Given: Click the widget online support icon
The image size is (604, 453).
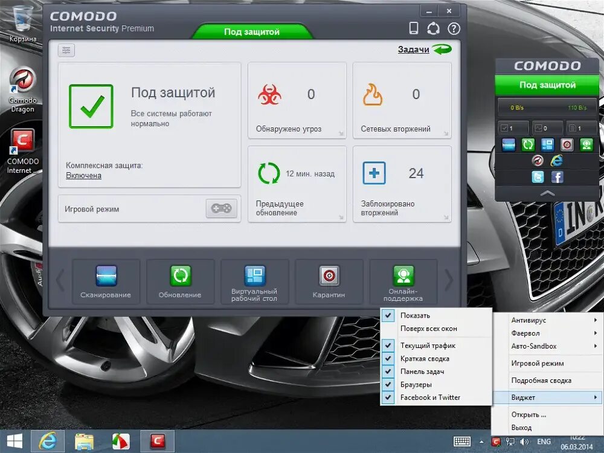Looking at the screenshot, I should point(586,145).
